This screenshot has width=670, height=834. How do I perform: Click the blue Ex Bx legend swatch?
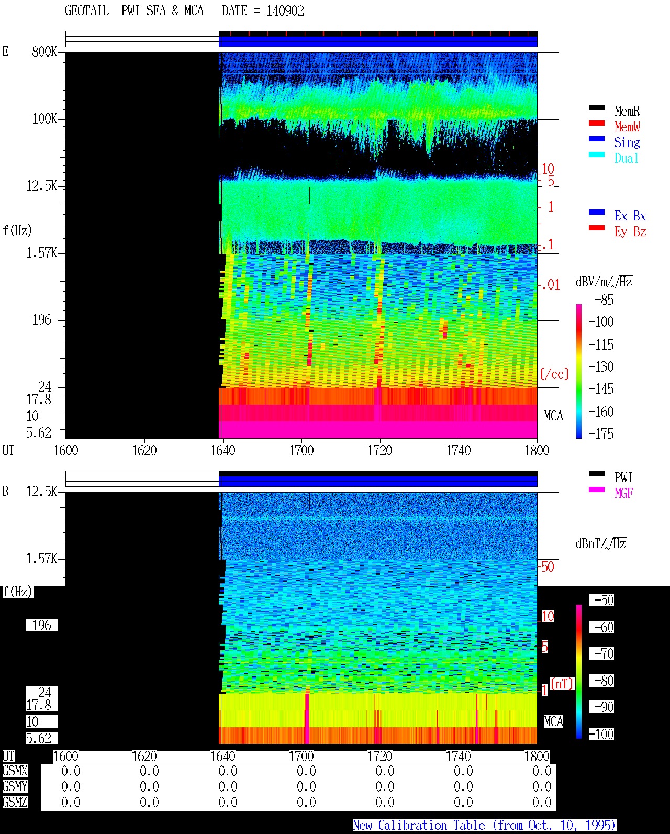coord(597,213)
